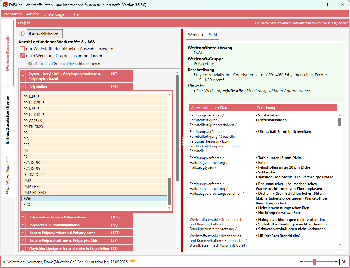Image resolution: width=350 pixels, height=268 pixels.
Task: Select the Werkstoff-Profil tab
Action: pyautogui.click(x=202, y=35)
